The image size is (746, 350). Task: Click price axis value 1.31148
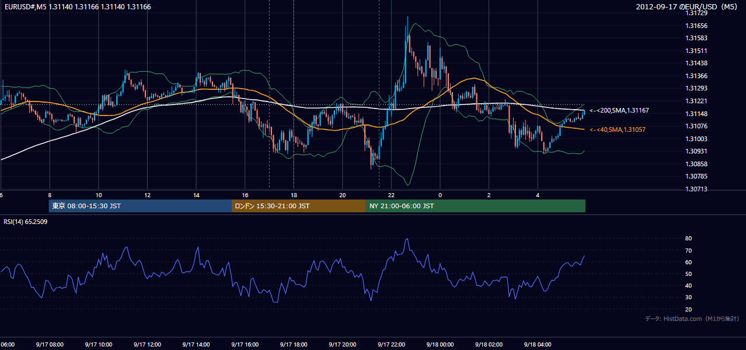pyautogui.click(x=696, y=114)
